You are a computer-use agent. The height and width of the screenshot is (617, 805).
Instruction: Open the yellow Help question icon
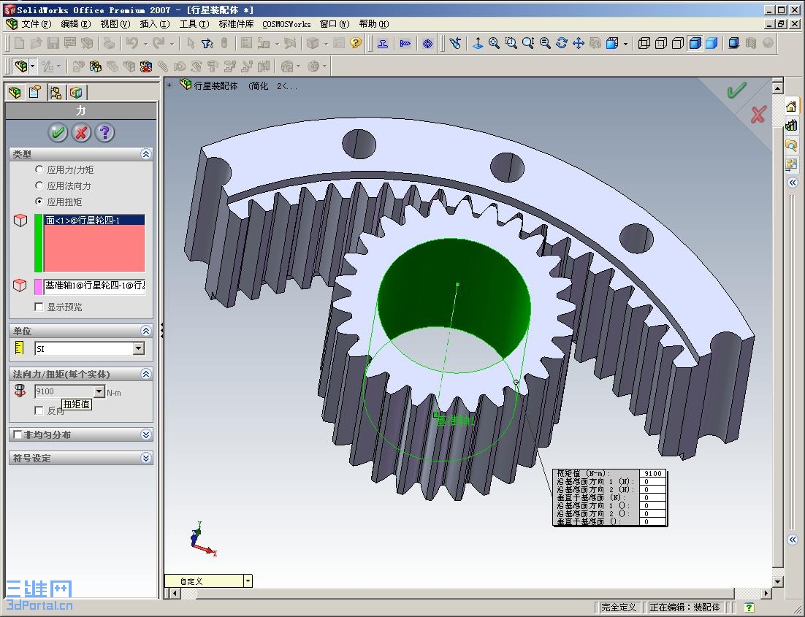pyautogui.click(x=355, y=43)
